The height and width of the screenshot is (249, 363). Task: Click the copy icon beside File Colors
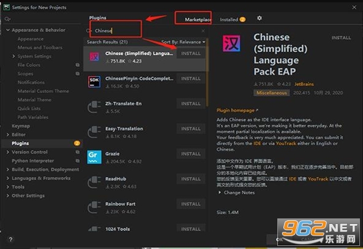click(78, 65)
